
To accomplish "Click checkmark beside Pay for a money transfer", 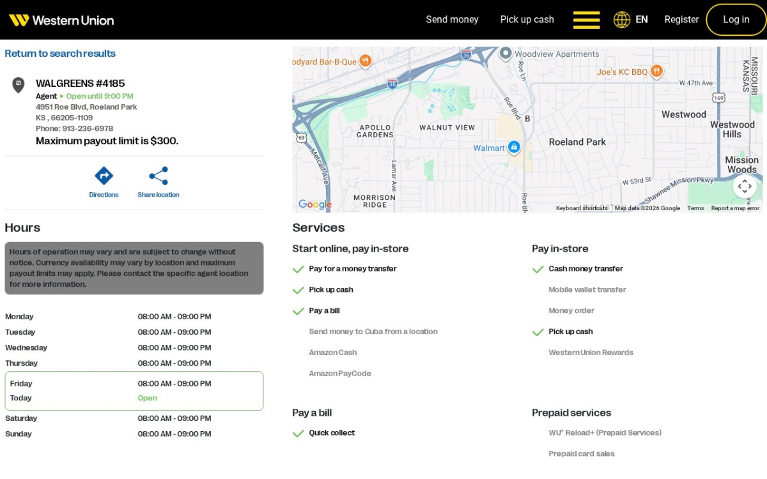I will click(298, 269).
